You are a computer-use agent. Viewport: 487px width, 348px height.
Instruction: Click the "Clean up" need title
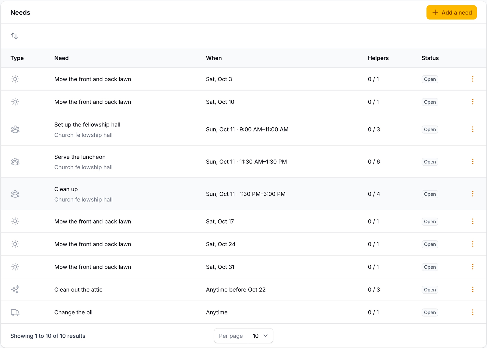[x=66, y=189]
